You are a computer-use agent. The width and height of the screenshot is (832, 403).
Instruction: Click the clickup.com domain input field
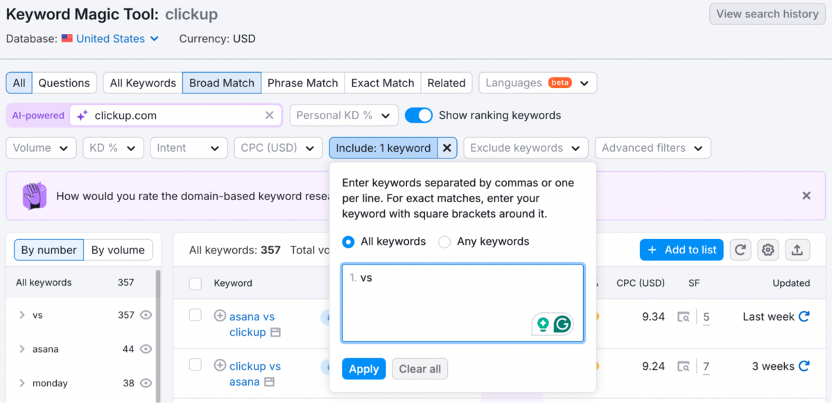(175, 116)
